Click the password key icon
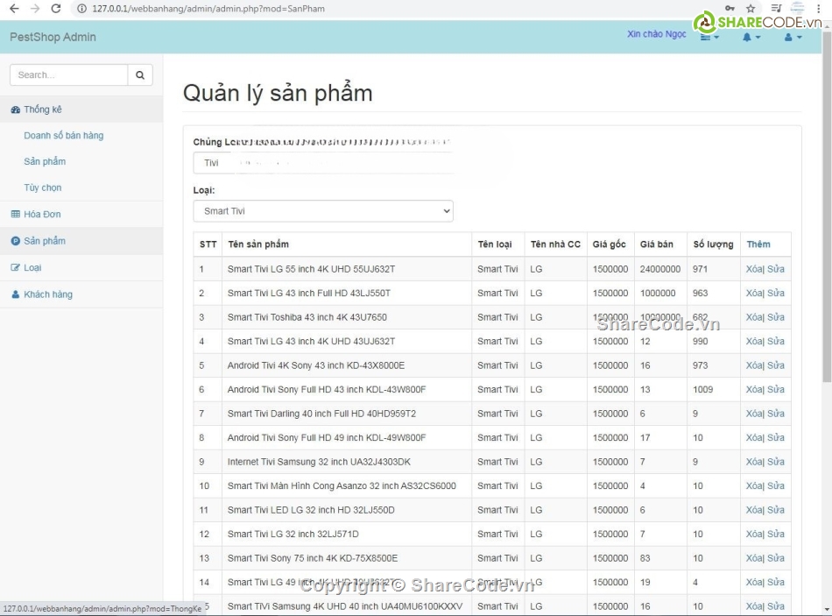Image resolution: width=832 pixels, height=616 pixels. click(730, 8)
